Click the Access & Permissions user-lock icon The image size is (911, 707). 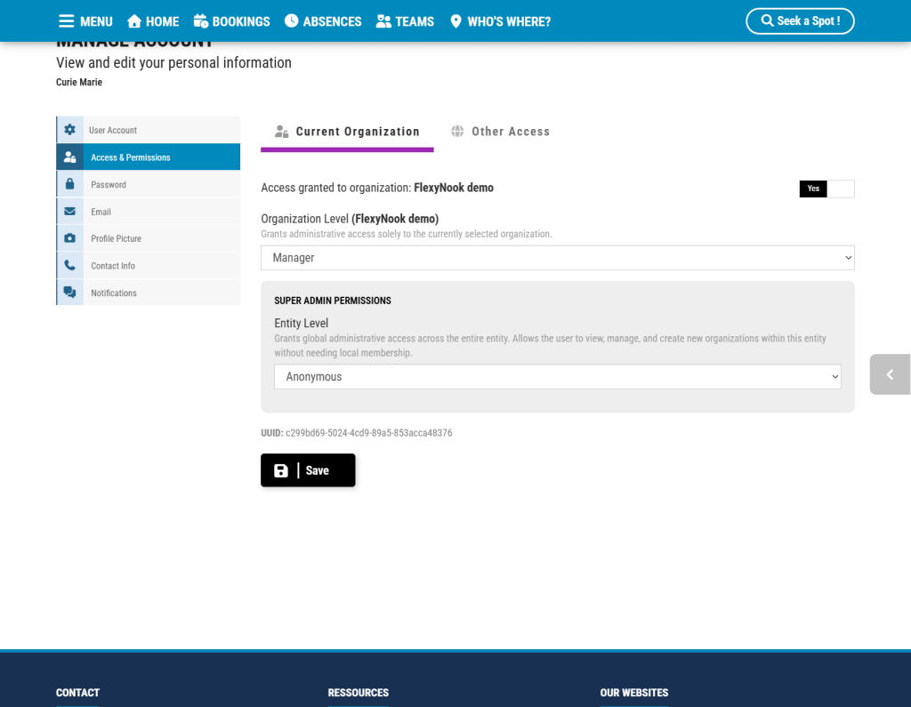[x=69, y=157]
